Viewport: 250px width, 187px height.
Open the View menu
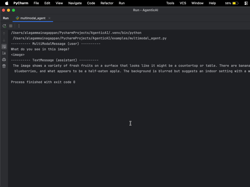click(x=59, y=3)
